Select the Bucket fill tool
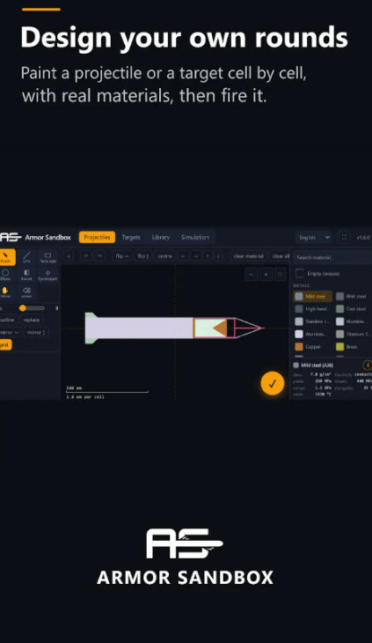372x643 pixels. click(x=26, y=274)
